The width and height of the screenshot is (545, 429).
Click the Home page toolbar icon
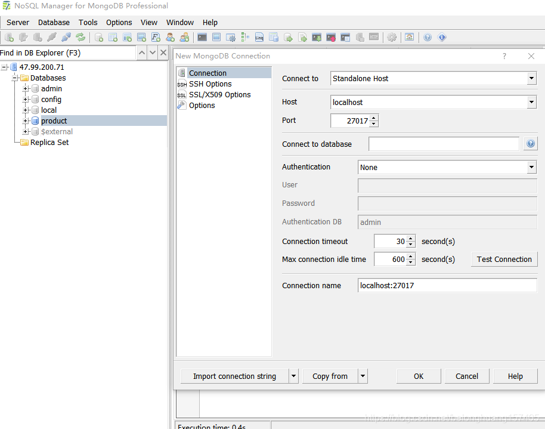(x=410, y=37)
